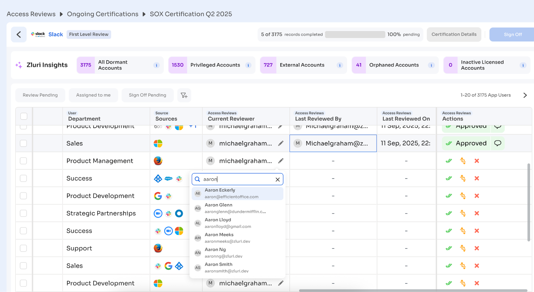Open the add filter funnel icon

click(x=184, y=95)
